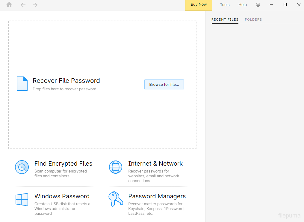
Task: Click the Find Encrypted Files disc icon
Action: (x=22, y=167)
